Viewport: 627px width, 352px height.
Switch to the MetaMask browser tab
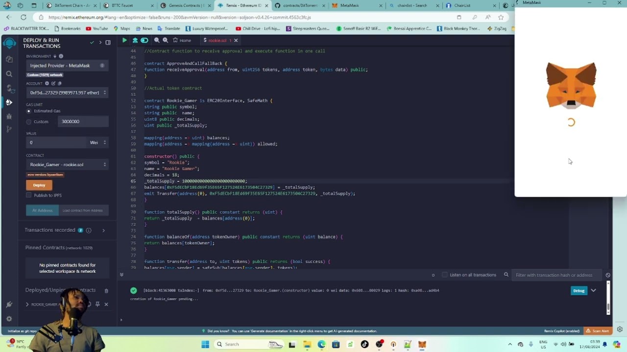click(357, 5)
